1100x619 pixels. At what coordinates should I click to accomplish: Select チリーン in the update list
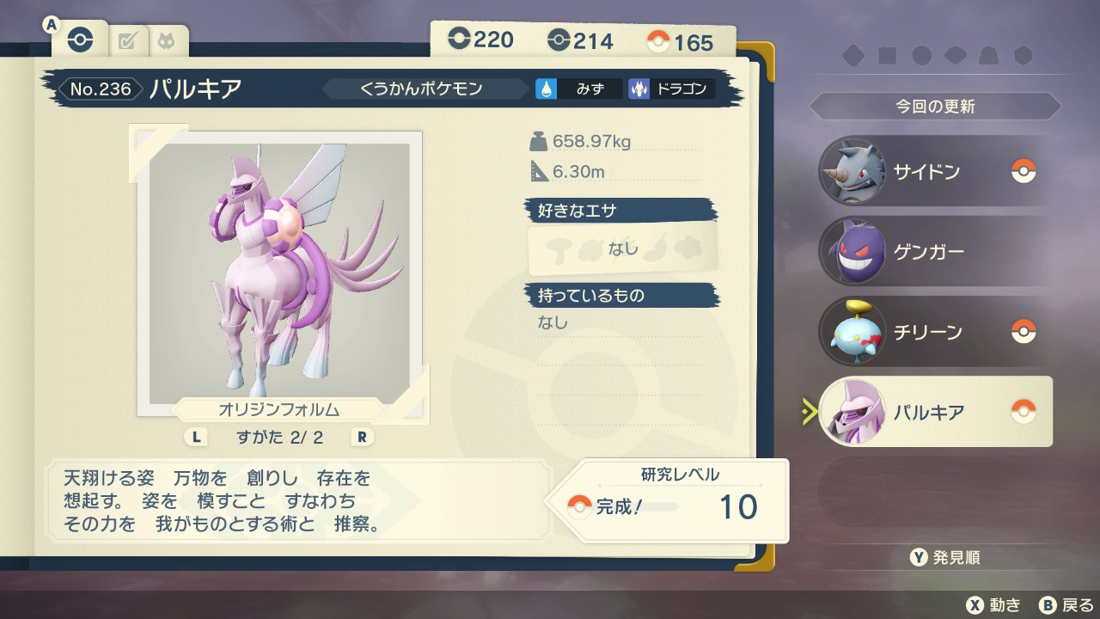click(935, 331)
